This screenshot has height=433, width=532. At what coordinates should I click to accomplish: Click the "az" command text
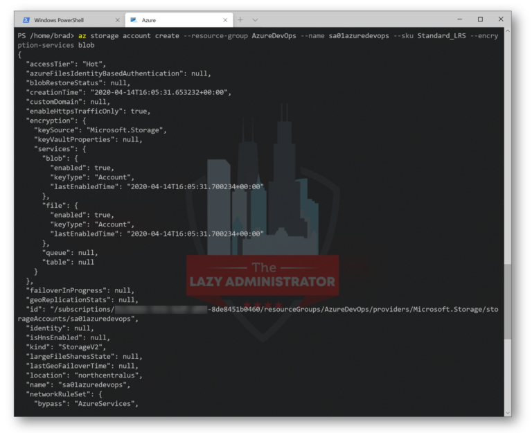(x=82, y=35)
